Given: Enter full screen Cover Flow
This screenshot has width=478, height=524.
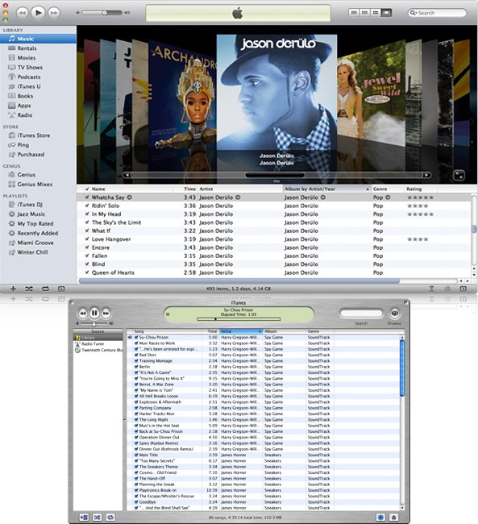Looking at the screenshot, I should point(459,175).
